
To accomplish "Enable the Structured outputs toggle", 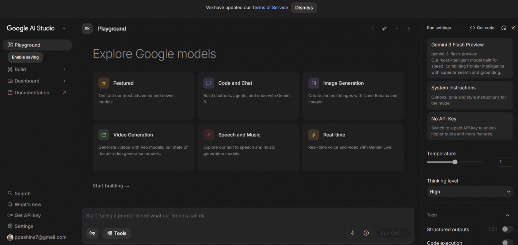I will point(507,229).
